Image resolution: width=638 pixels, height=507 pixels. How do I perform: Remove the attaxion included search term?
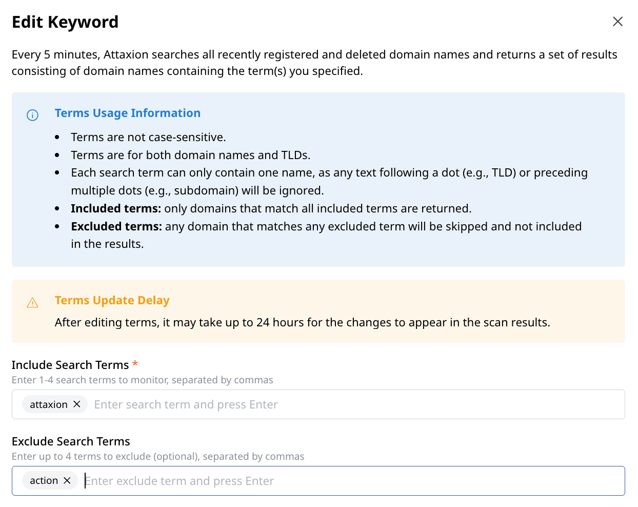(x=77, y=404)
